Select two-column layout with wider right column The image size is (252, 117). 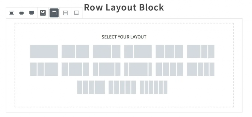click(x=138, y=52)
